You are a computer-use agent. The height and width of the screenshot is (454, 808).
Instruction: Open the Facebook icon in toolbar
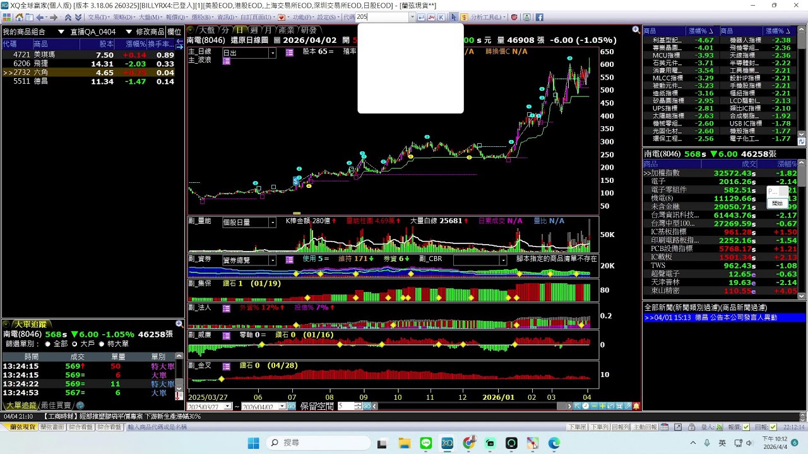[x=540, y=18]
